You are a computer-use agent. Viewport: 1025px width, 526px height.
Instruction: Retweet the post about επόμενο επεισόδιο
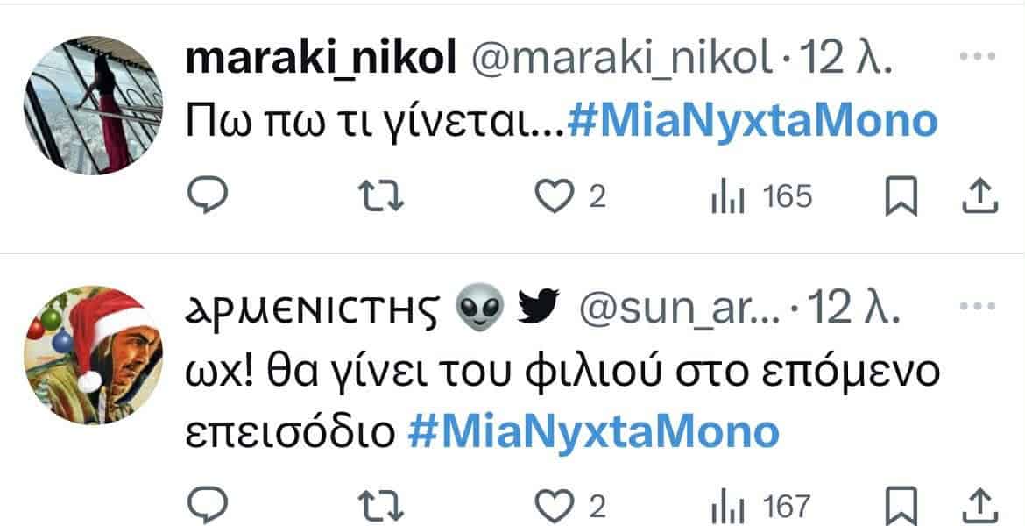point(383,506)
